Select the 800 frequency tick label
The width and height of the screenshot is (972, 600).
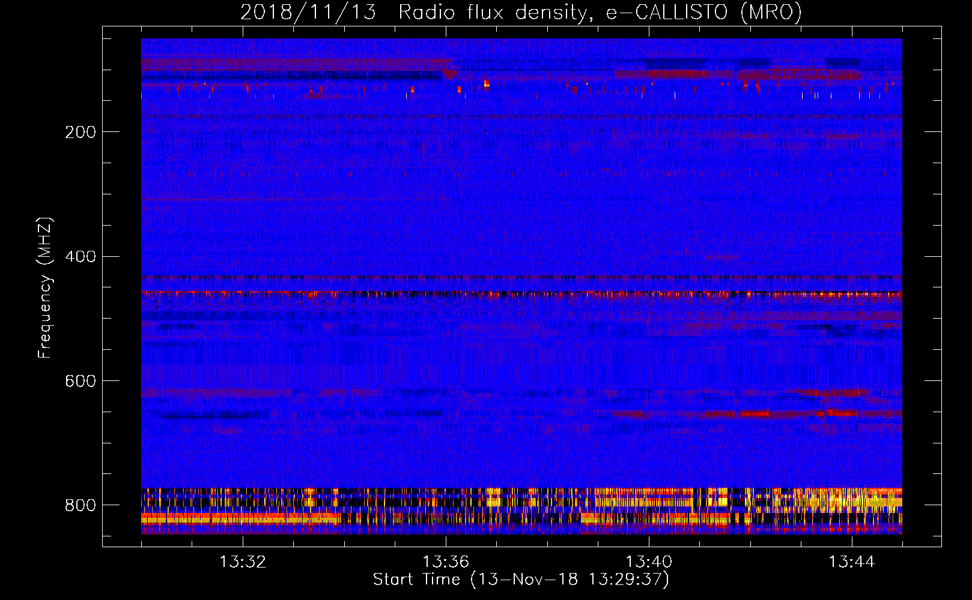point(80,505)
